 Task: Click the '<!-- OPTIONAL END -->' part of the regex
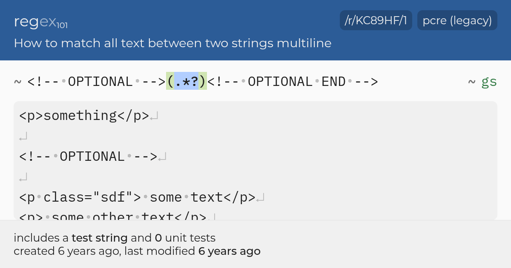point(293,81)
